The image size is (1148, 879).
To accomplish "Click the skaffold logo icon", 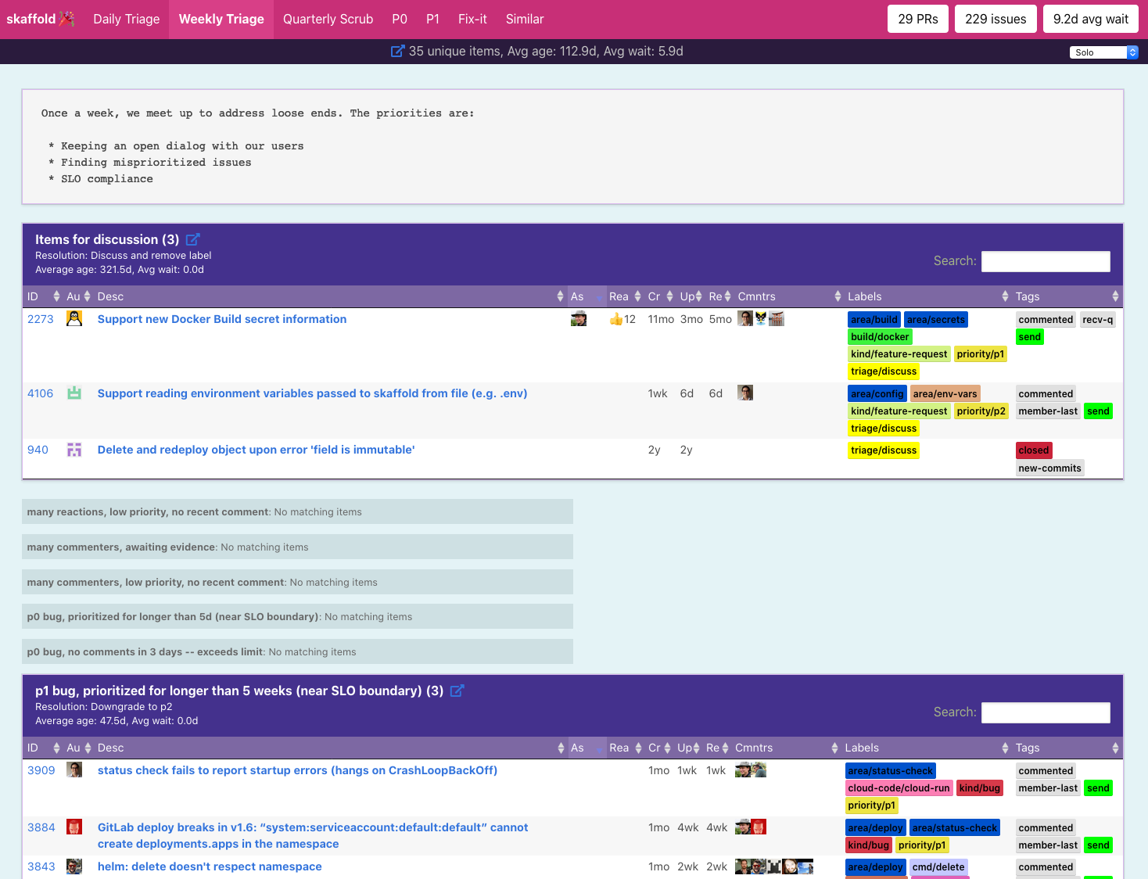I will [67, 19].
